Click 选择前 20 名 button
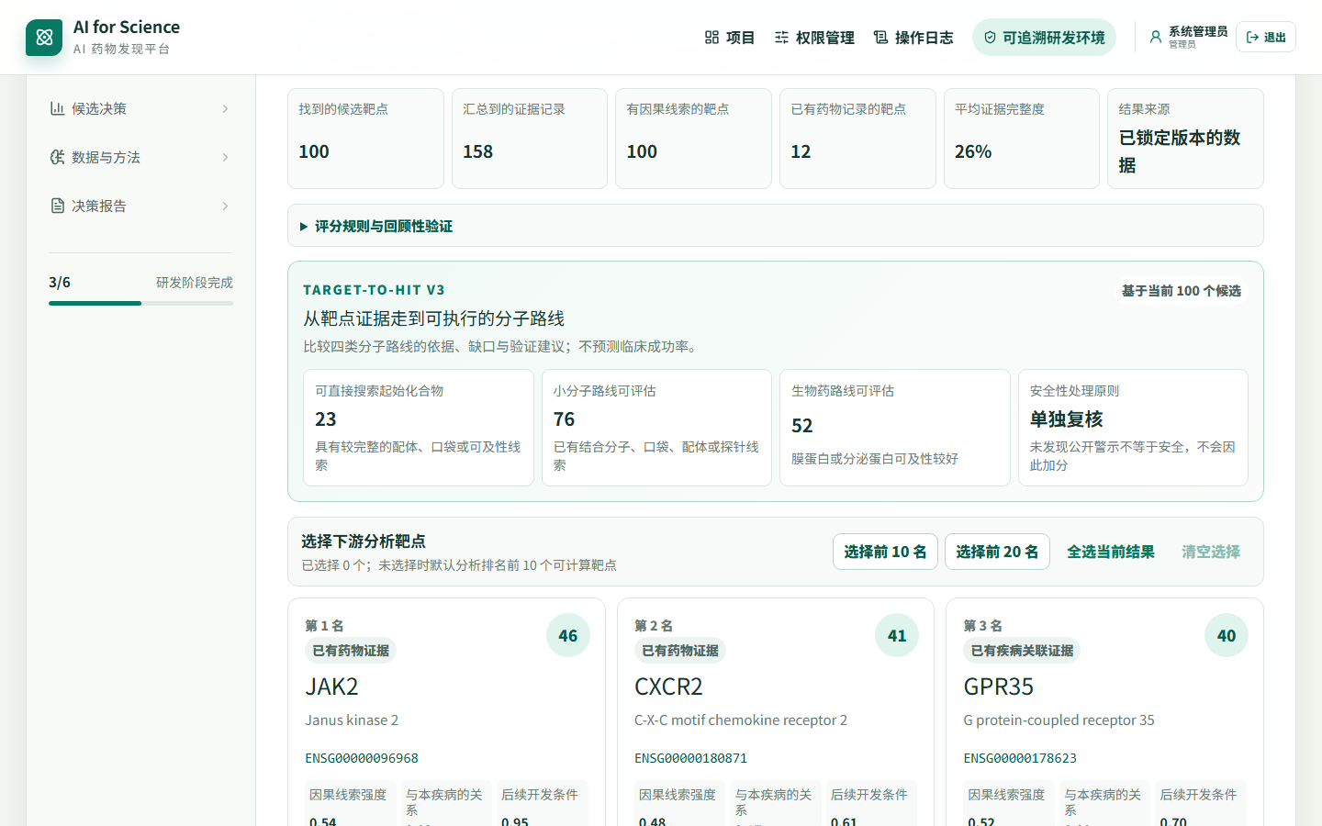Screen dimensions: 1322x826 tap(997, 552)
